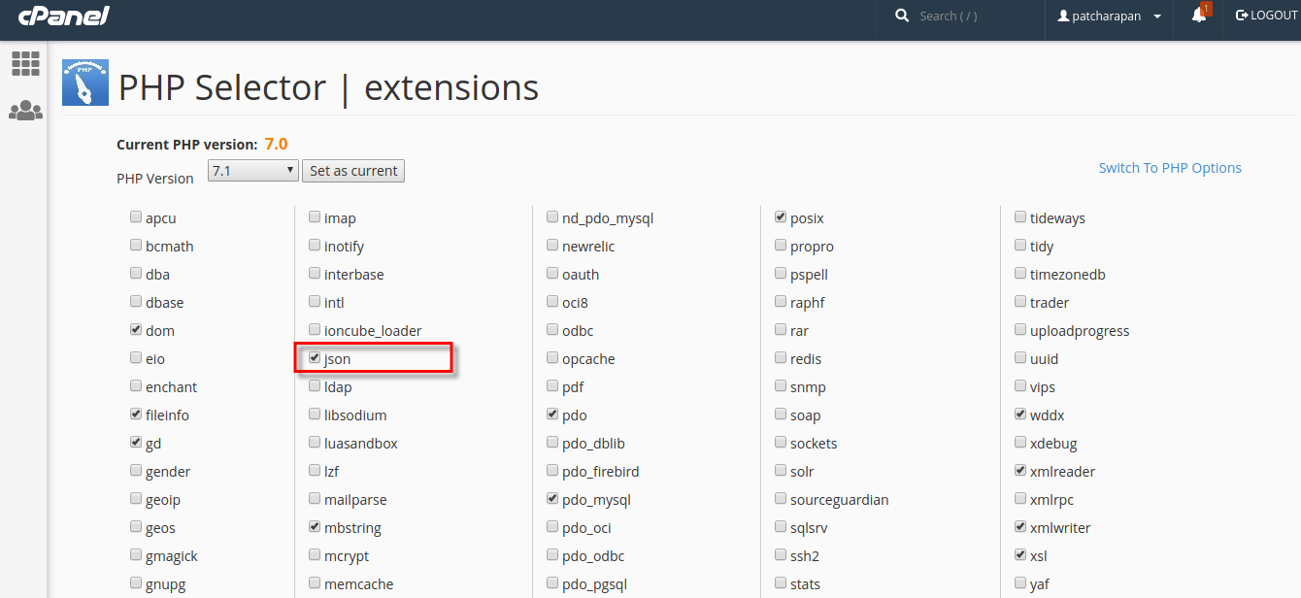This screenshot has width=1301, height=598.
Task: Enable the ioncube_loader checkbox
Action: click(315, 330)
